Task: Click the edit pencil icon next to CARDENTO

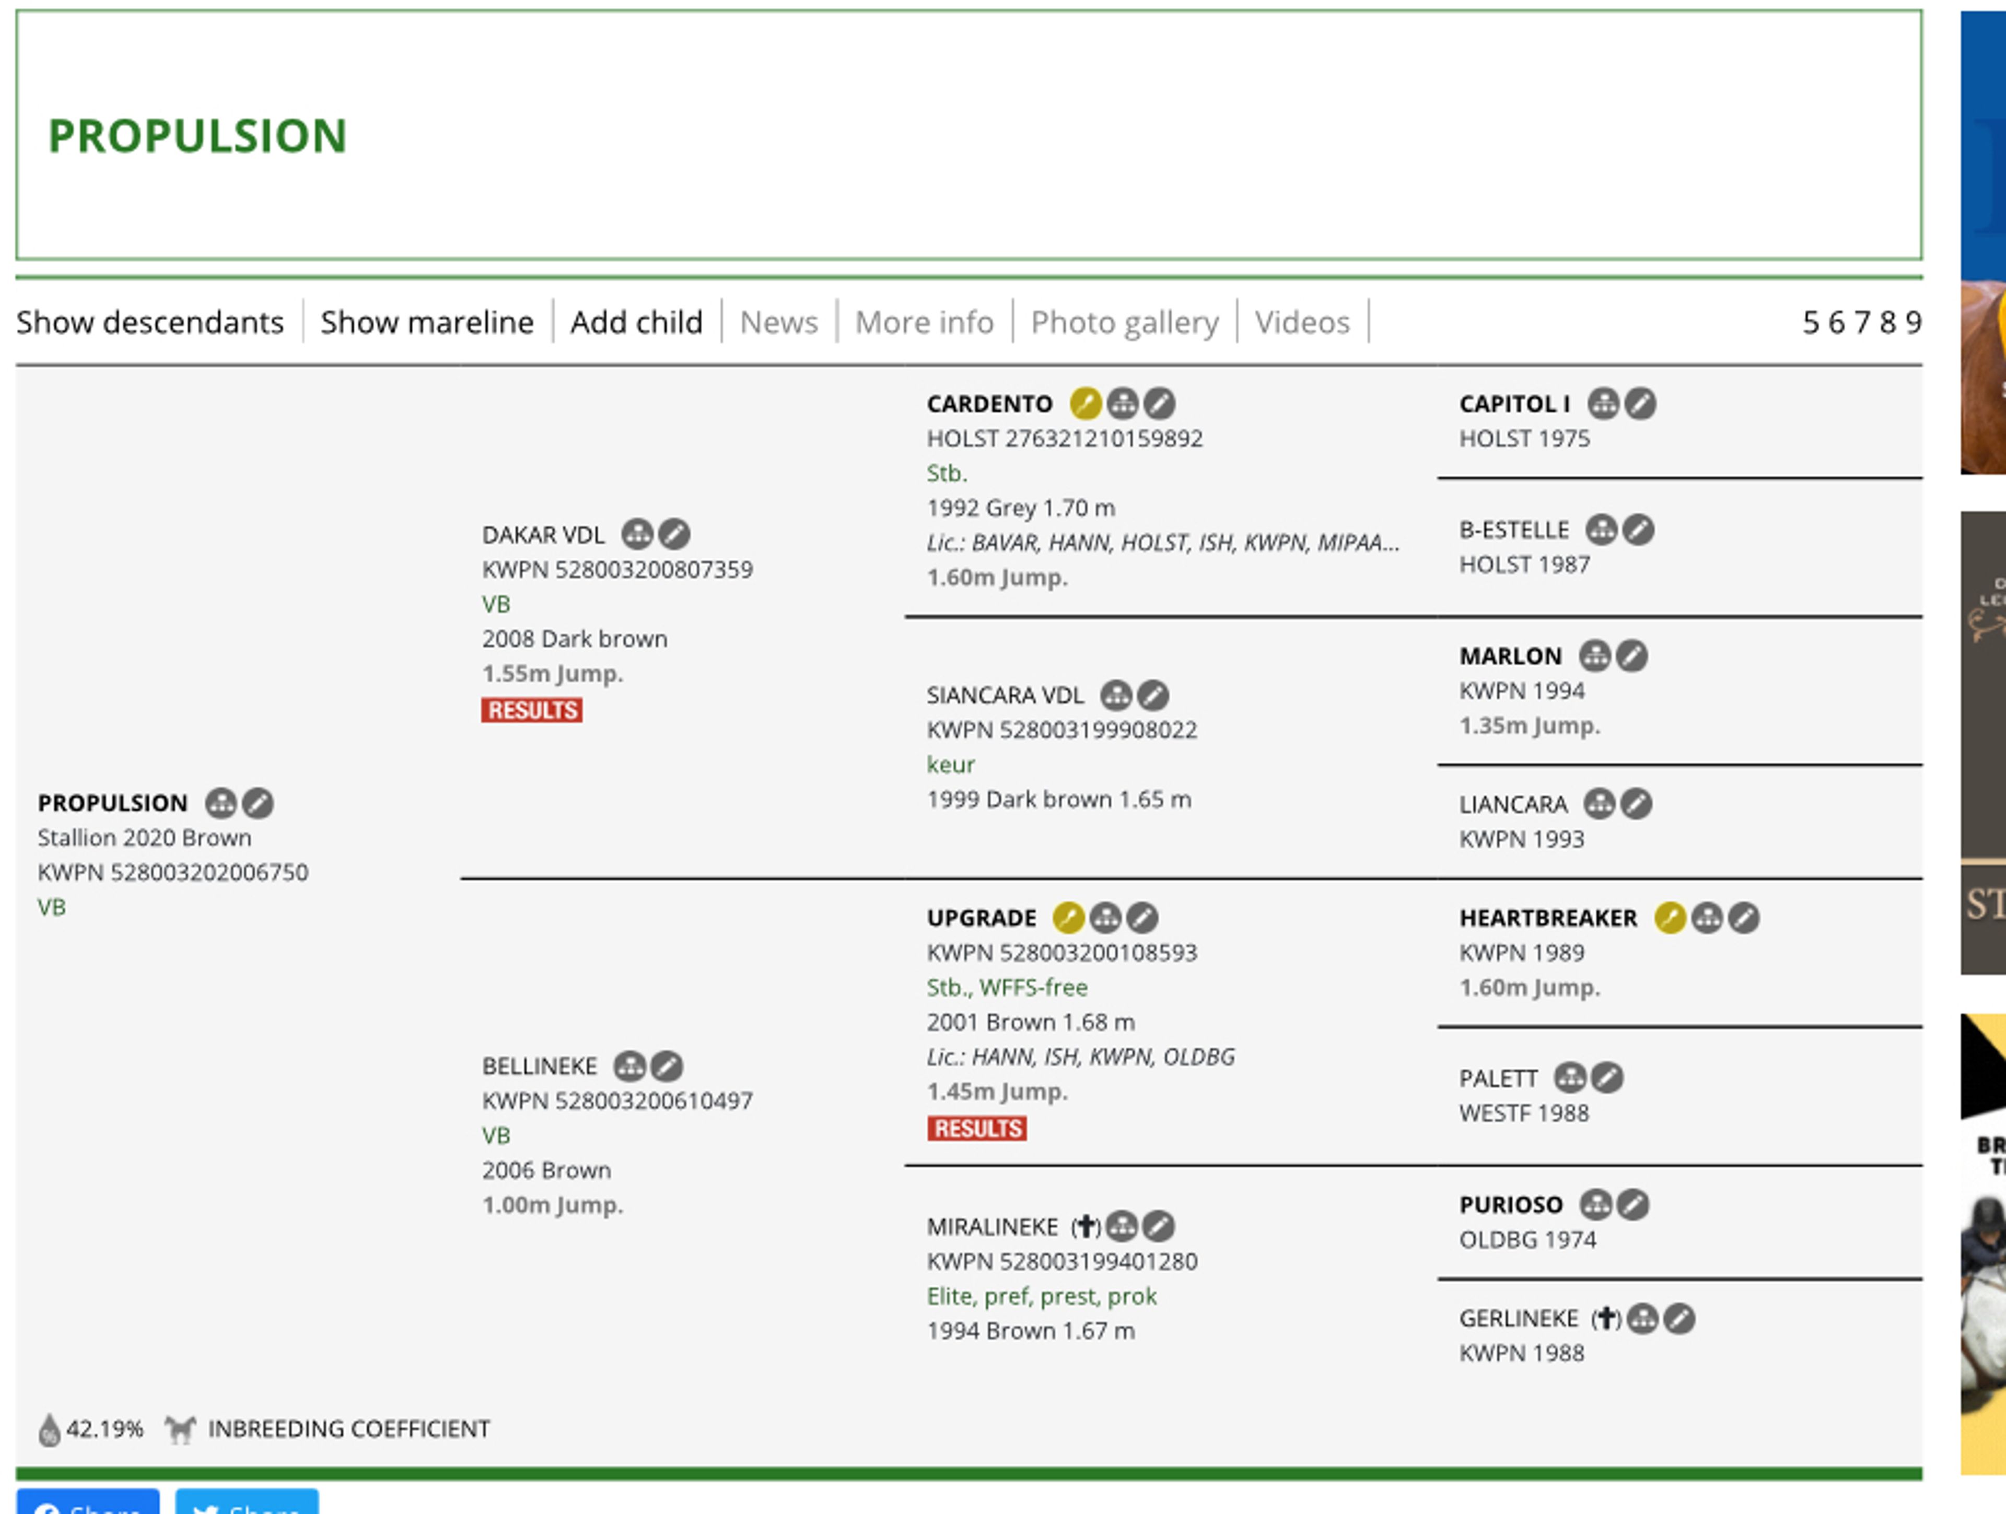Action: pyautogui.click(x=1159, y=403)
